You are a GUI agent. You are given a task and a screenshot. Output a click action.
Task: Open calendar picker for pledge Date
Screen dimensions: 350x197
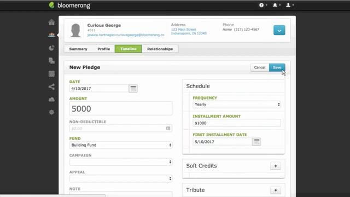coord(133,89)
